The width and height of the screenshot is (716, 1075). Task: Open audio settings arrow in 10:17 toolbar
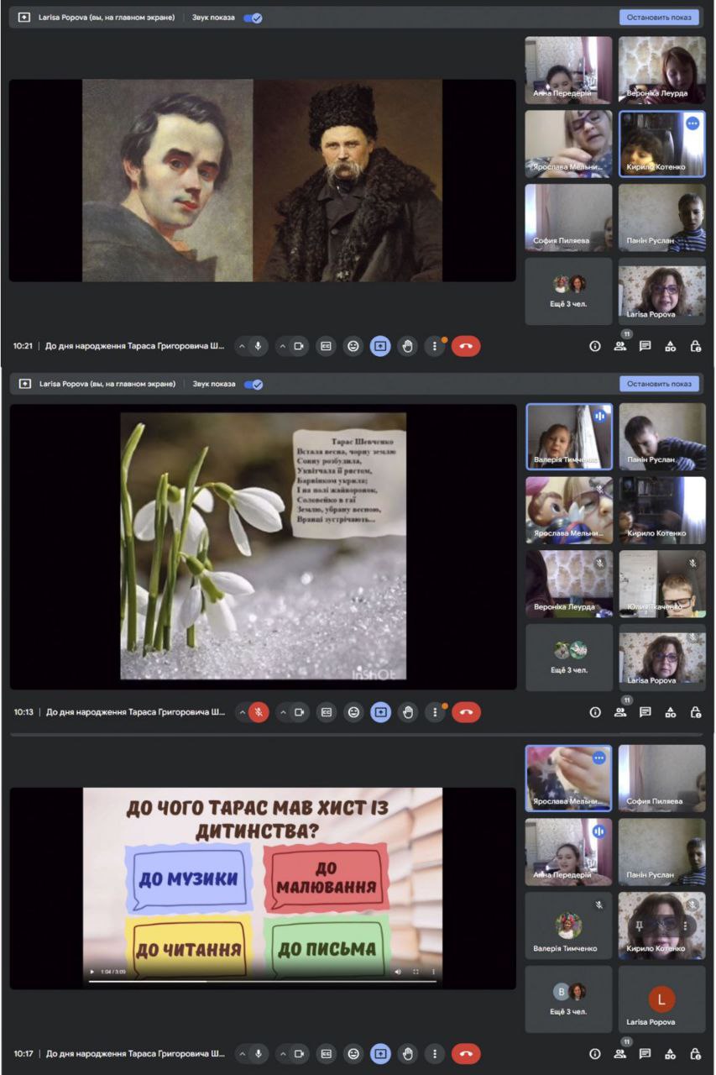(x=243, y=1053)
